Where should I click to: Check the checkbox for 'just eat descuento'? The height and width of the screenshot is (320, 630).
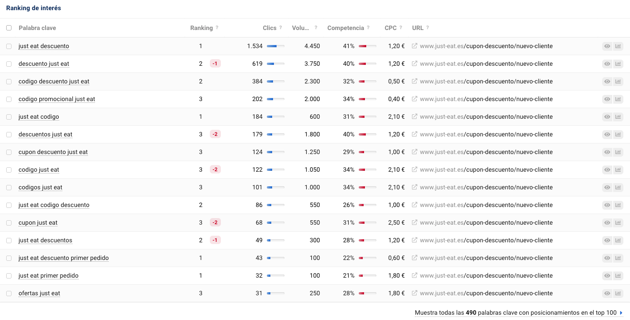coord(9,46)
